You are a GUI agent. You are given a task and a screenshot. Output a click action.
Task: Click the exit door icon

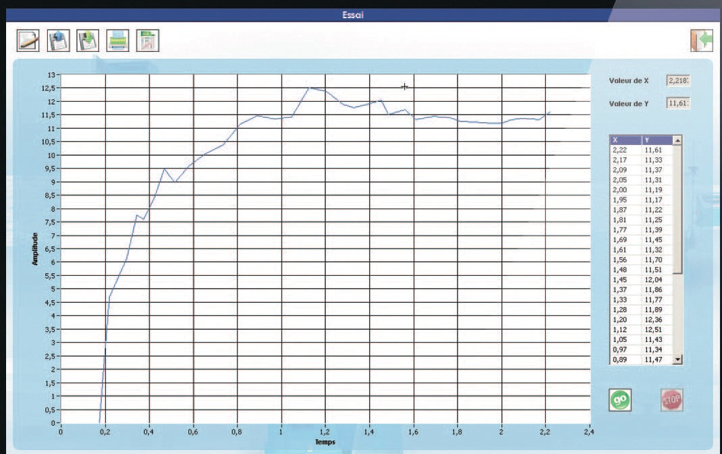coord(702,40)
